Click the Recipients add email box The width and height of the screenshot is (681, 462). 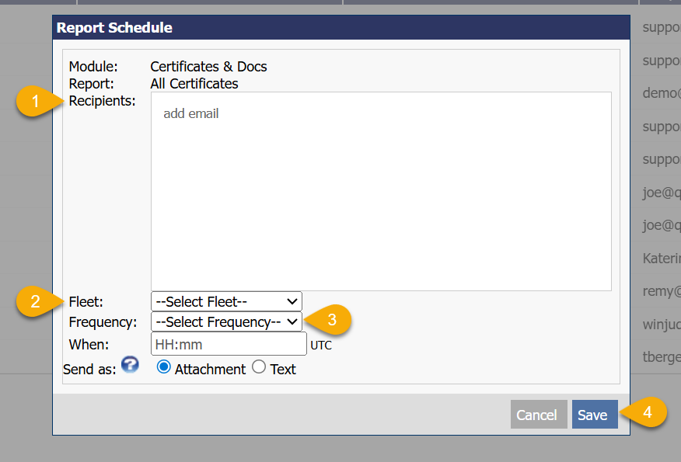point(381,191)
